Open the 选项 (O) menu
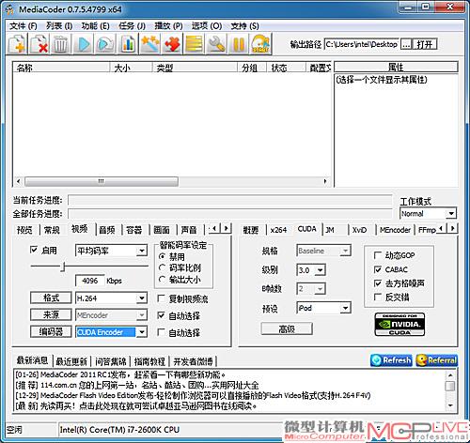Image resolution: width=470 pixels, height=443 pixels. [x=207, y=25]
